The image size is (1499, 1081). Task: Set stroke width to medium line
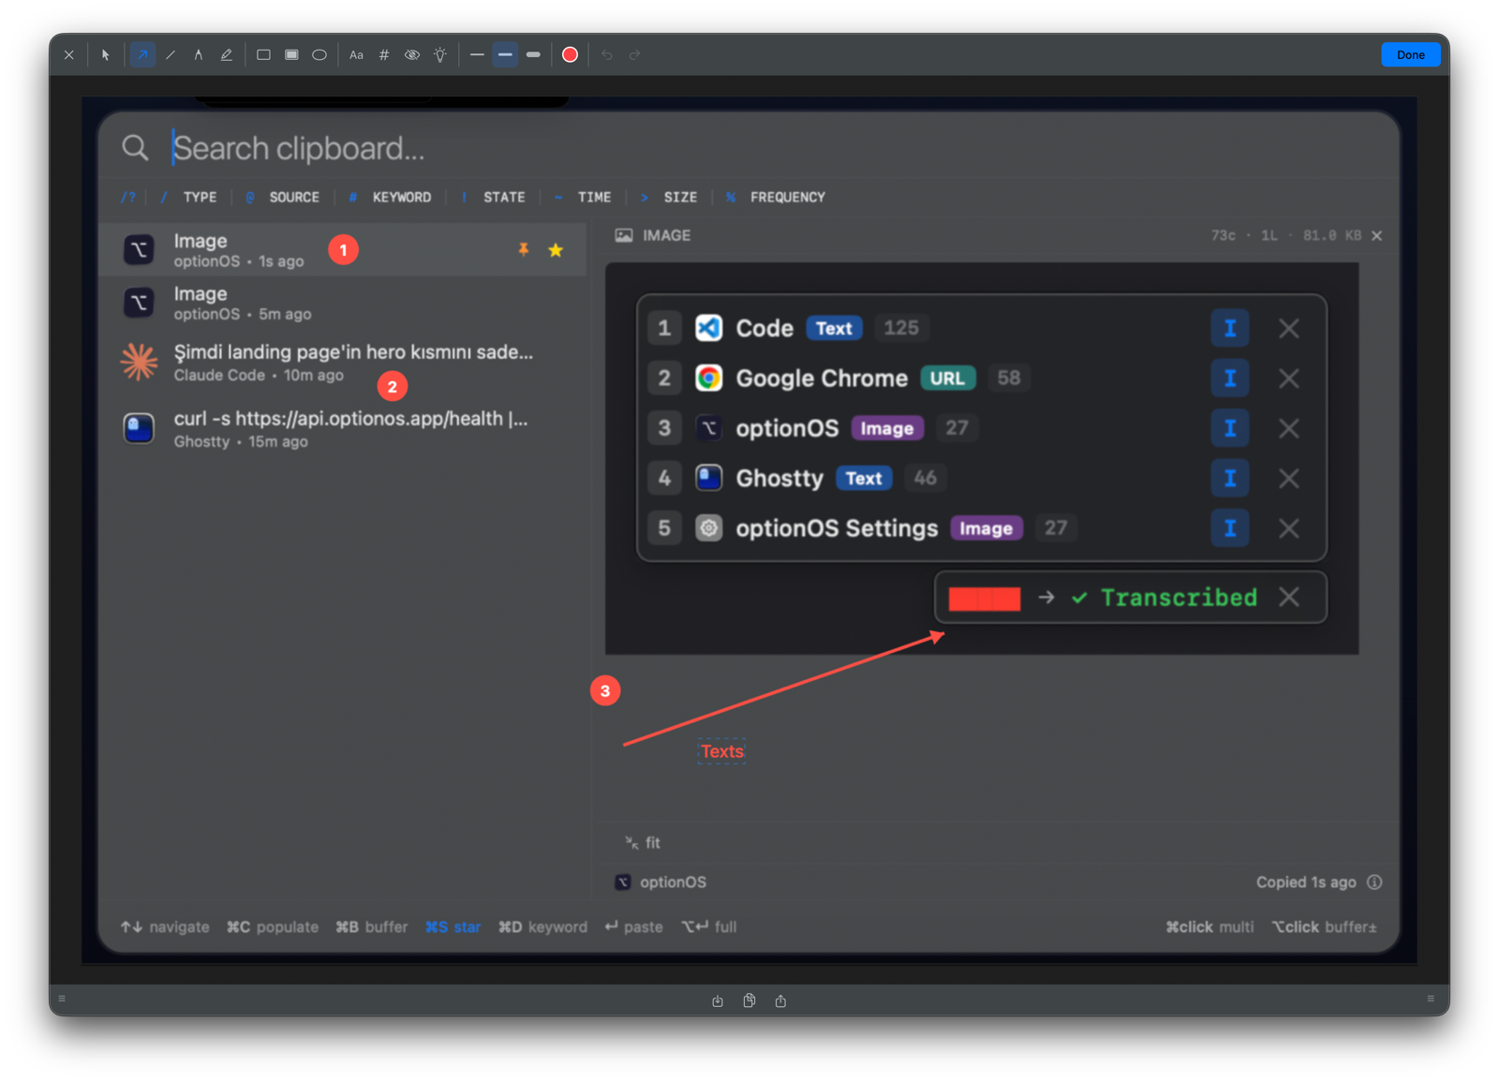pos(505,55)
